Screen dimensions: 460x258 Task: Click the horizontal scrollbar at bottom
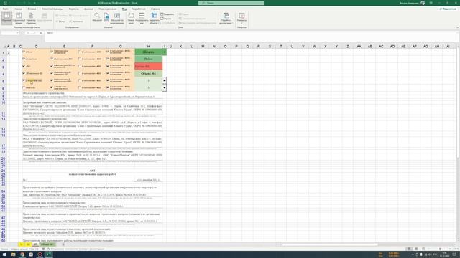point(330,244)
